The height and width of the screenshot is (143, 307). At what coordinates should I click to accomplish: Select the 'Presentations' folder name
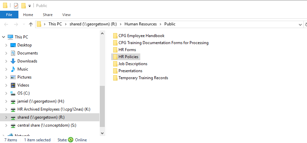pyautogui.click(x=130, y=71)
